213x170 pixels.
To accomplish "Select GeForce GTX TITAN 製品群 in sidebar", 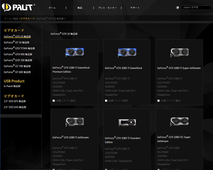I will coord(19,48).
